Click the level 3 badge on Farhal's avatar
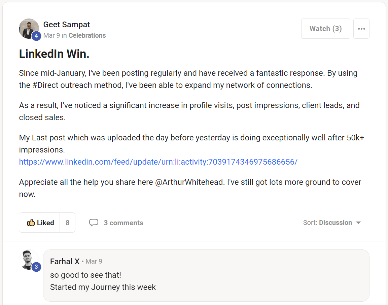Viewport: 388px width, 305px height. coord(36,267)
